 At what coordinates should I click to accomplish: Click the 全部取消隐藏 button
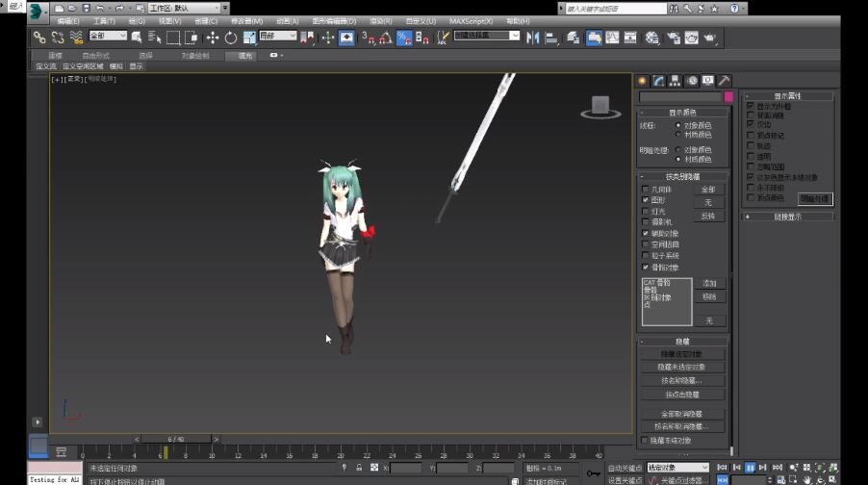click(682, 414)
